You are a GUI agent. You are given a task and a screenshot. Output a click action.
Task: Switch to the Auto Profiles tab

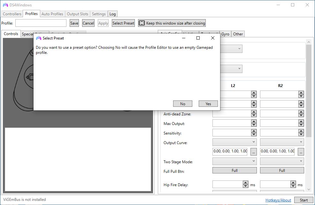coord(52,14)
